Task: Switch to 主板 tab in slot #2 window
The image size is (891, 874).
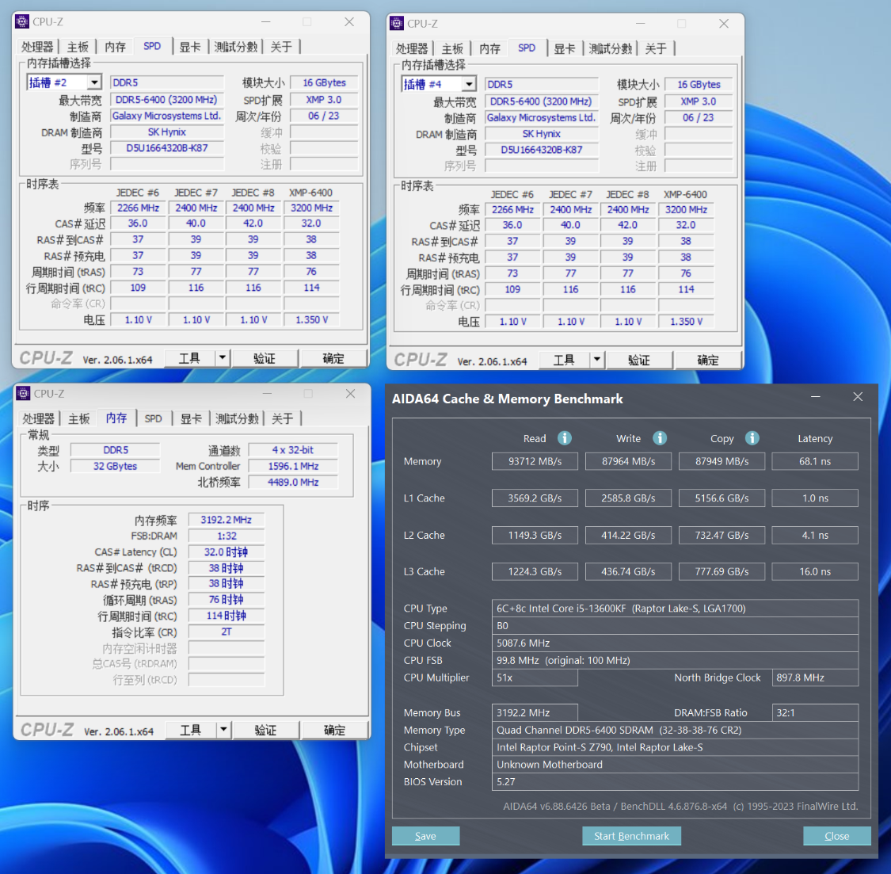Action: 78,47
